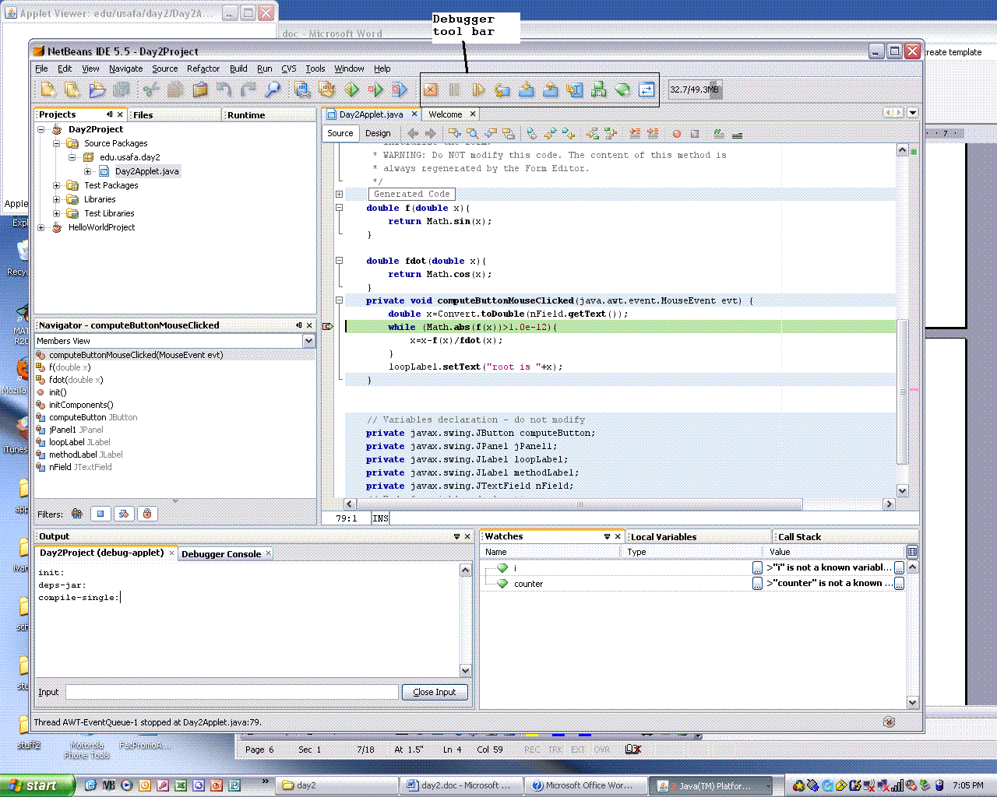Click the red Finish Debugger Session icon

pyautogui.click(x=431, y=90)
